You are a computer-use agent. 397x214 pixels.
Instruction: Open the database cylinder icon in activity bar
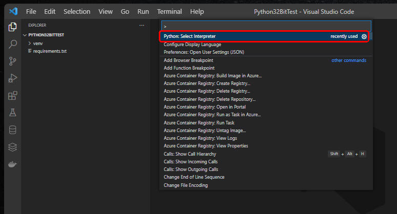(12, 130)
